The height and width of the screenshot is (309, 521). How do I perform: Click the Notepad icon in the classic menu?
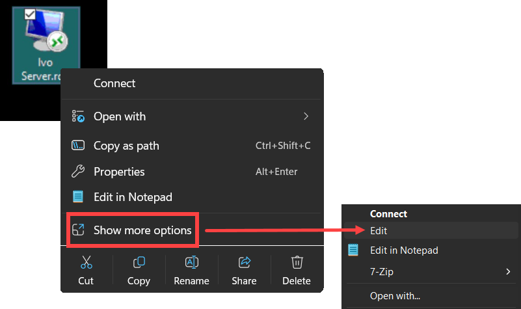tap(354, 250)
